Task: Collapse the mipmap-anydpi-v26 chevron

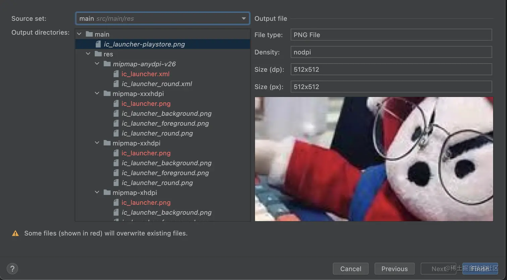Action: (97, 64)
